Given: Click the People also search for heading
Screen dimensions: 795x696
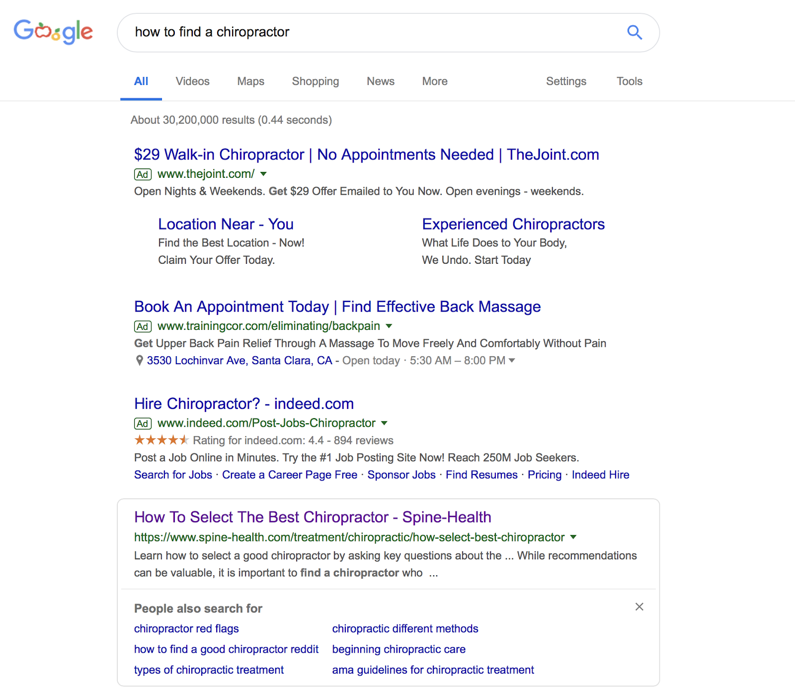Looking at the screenshot, I should [x=198, y=609].
